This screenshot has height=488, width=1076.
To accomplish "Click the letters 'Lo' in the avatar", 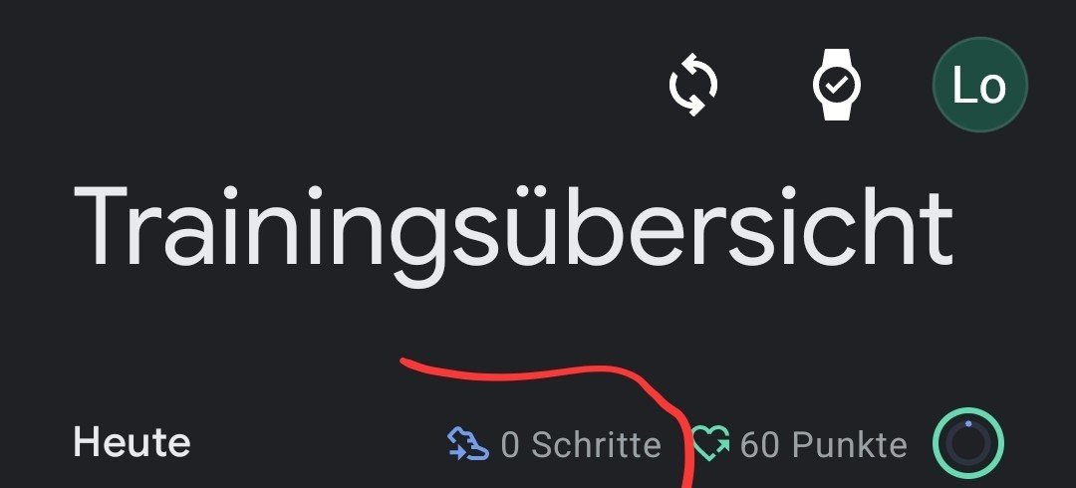I will coord(979,86).
